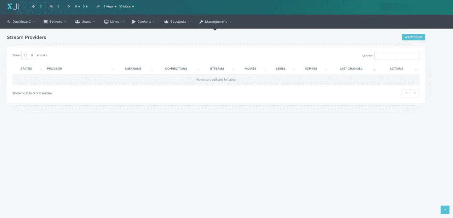Open the Users menu
Image resolution: width=453 pixels, height=218 pixels.
pos(85,22)
